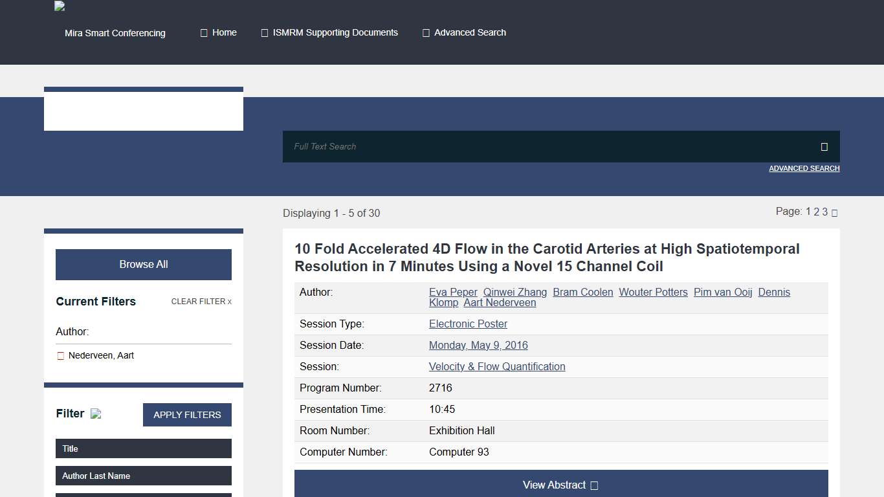The width and height of the screenshot is (884, 497).
Task: Expand View Abstract panel
Action: (x=560, y=485)
